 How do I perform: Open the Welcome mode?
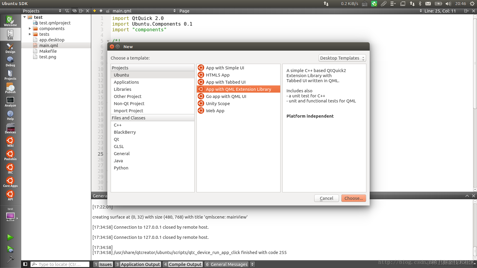point(10,21)
